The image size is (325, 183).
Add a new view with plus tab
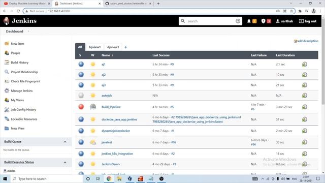click(x=125, y=47)
